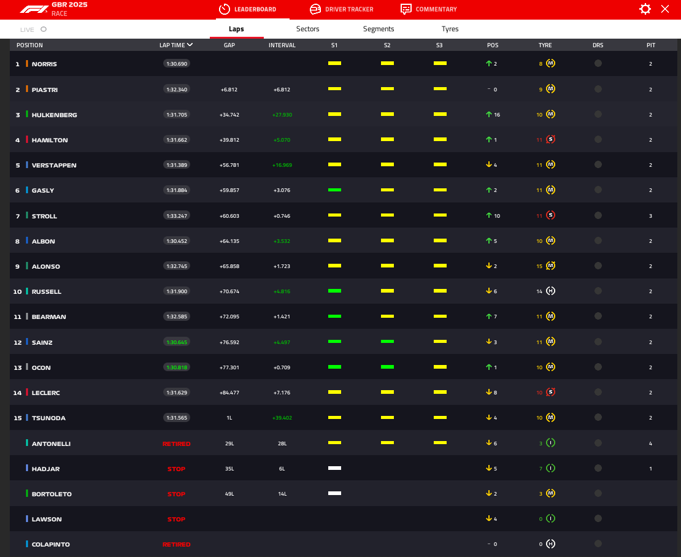This screenshot has width=681, height=557.
Task: Click driver name VERSTAPPEN
Action: point(54,166)
